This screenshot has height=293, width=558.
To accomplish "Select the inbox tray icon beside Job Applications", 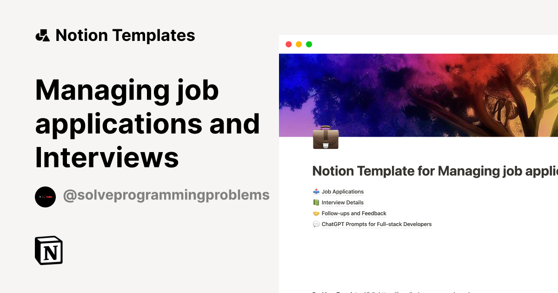I will (316, 191).
